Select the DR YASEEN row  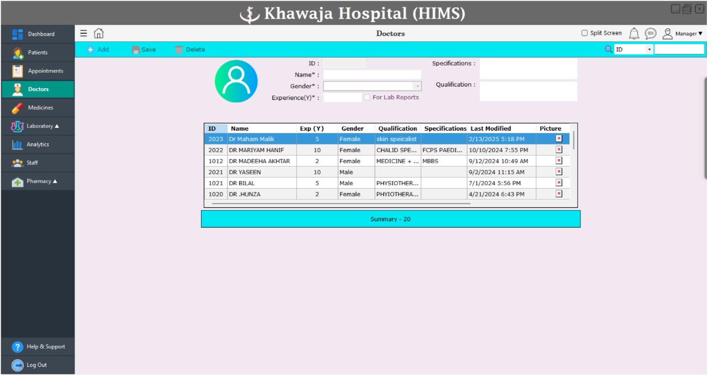[387, 172]
